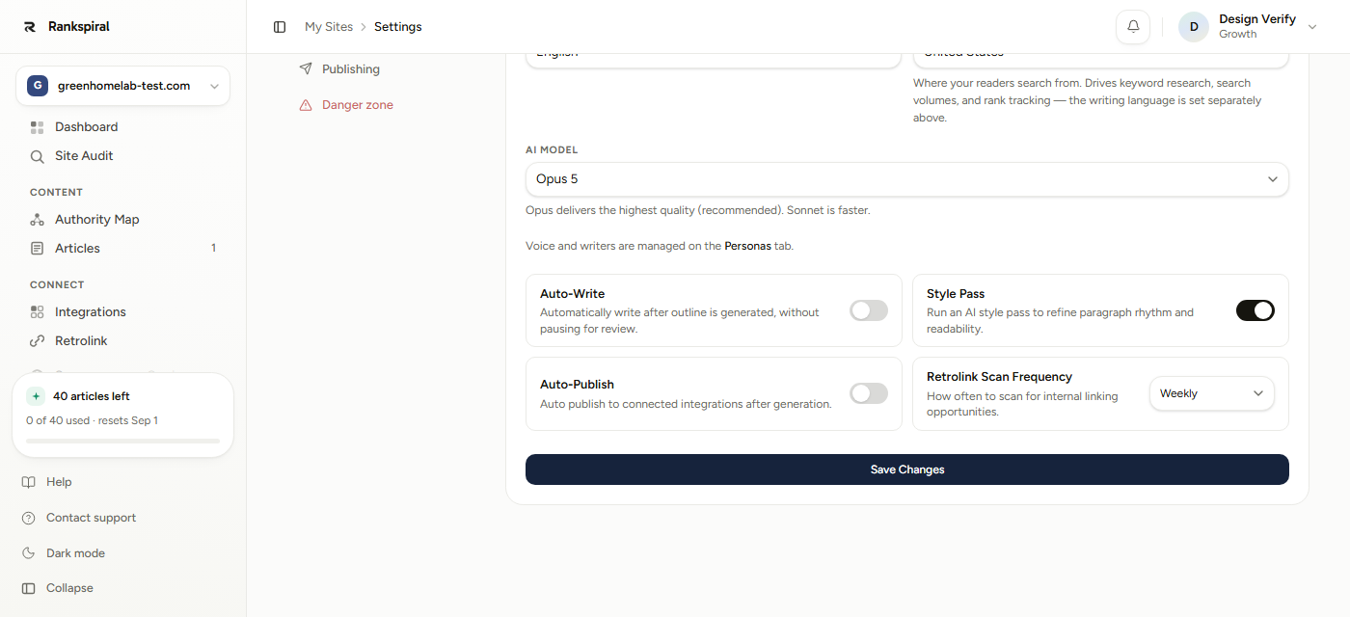Click the Publishing paper-plane icon
This screenshot has height=617, width=1350.
click(306, 69)
